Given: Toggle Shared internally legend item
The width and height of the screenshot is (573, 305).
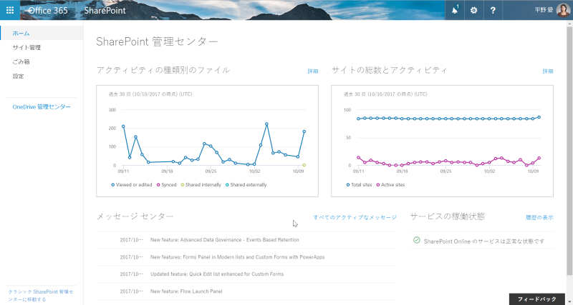Looking at the screenshot, I should pyautogui.click(x=201, y=185).
